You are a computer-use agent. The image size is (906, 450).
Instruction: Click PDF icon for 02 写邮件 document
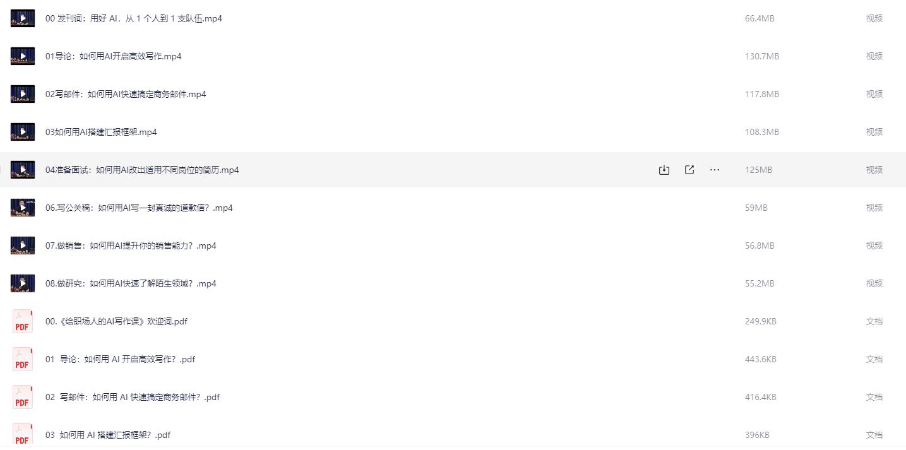tap(23, 397)
